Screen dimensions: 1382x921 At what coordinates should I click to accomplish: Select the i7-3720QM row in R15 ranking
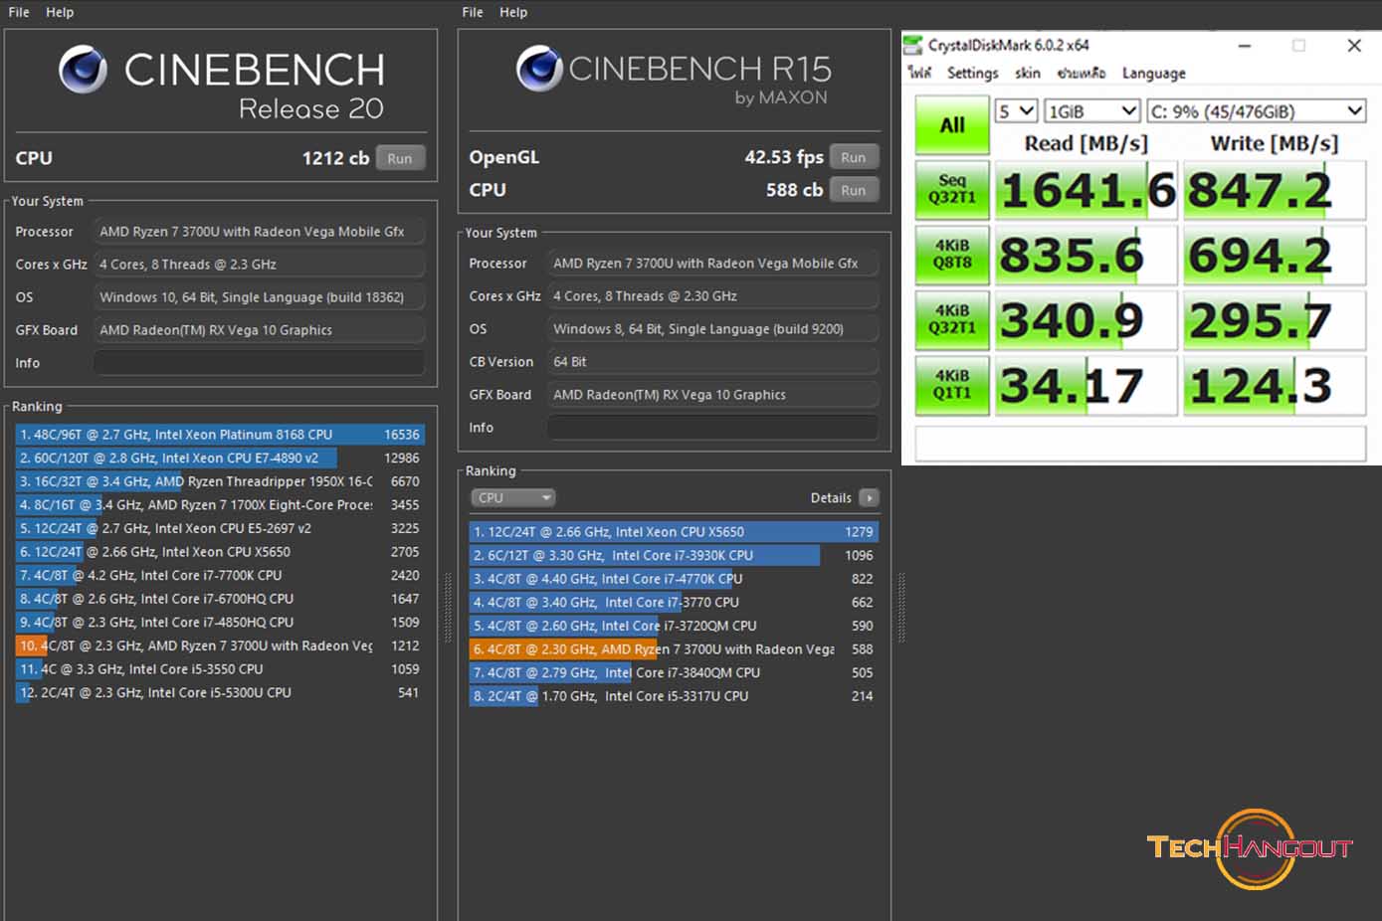pyautogui.click(x=674, y=626)
